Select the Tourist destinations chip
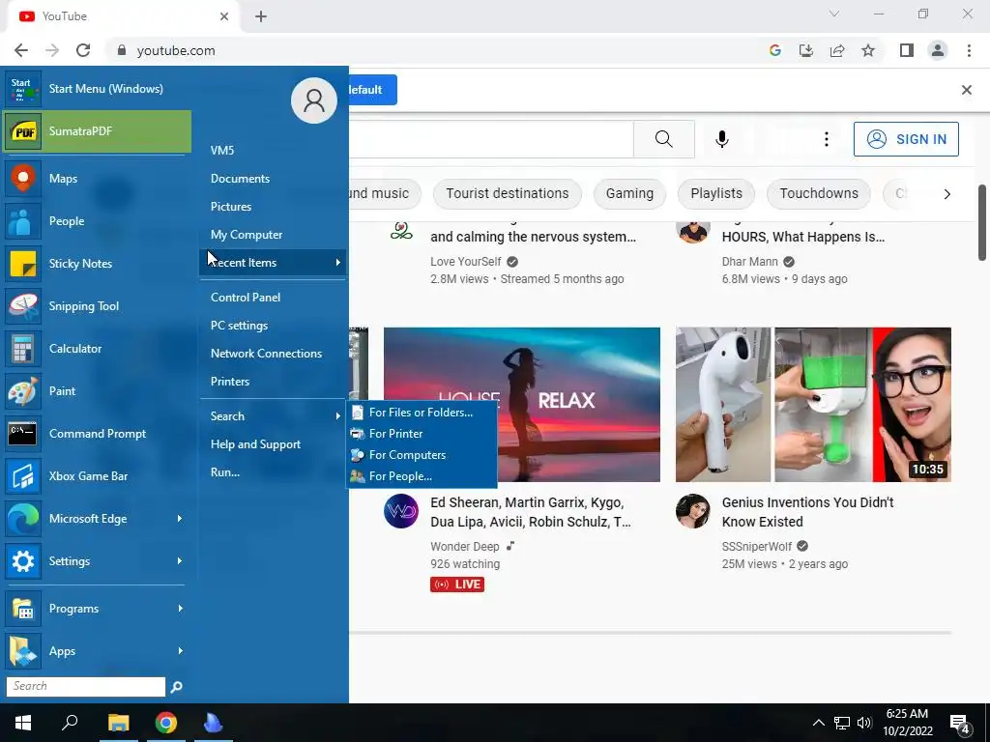The image size is (990, 742). pyautogui.click(x=507, y=193)
